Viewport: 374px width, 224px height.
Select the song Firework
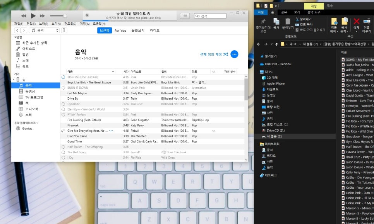73,125
